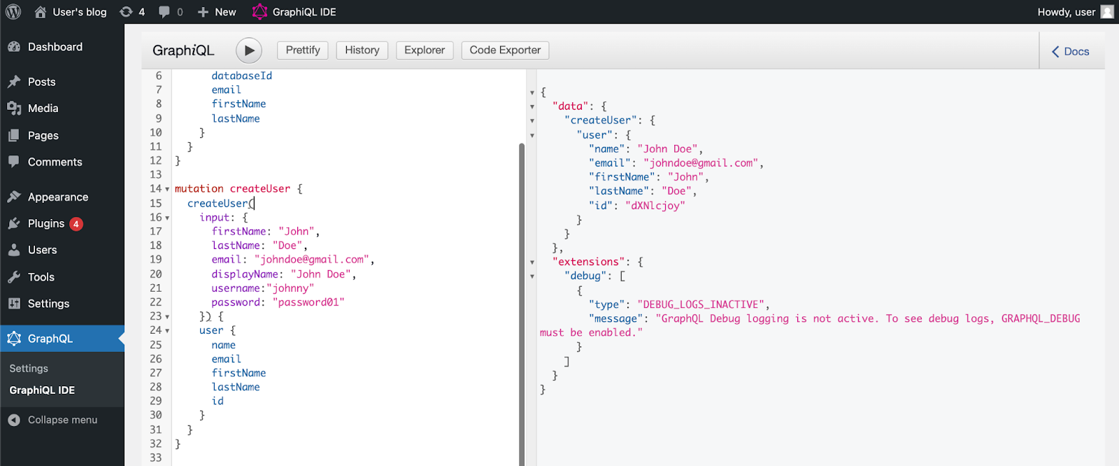Click the Plugins badge showing 4

[x=76, y=224]
